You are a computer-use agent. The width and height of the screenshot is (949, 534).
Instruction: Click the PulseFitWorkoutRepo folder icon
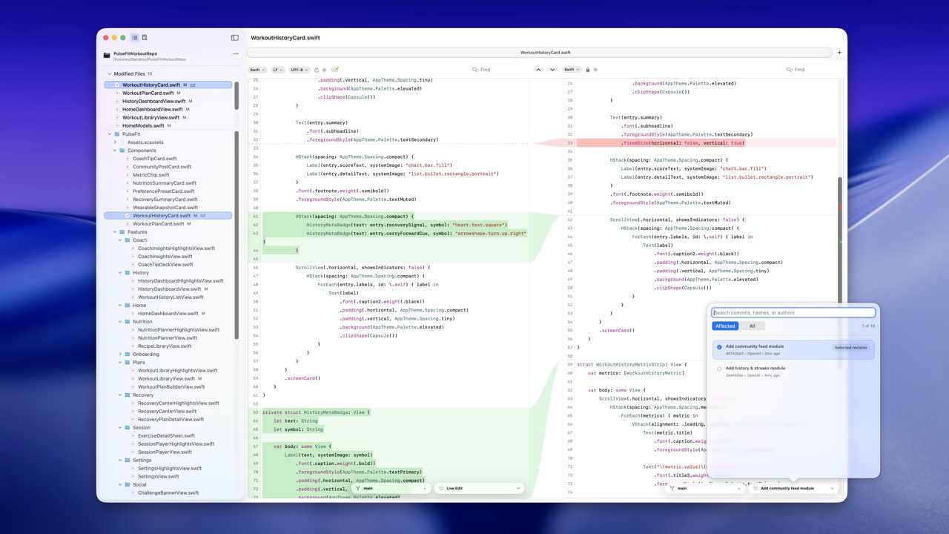click(x=107, y=55)
